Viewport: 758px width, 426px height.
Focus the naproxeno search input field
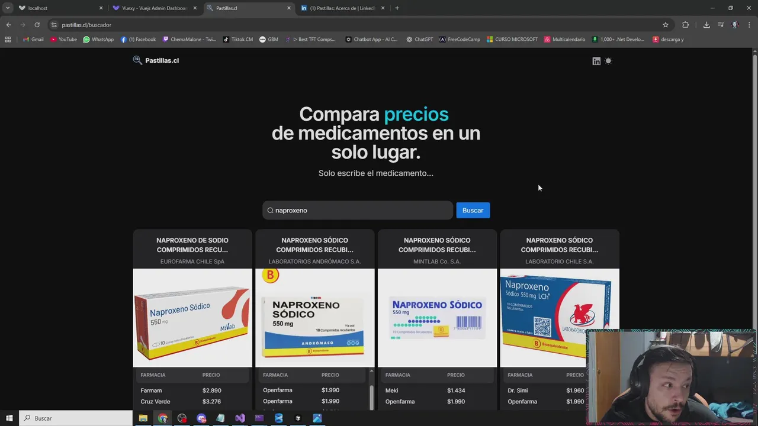pos(358,210)
